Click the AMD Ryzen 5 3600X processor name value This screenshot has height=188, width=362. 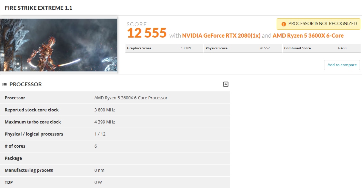131,98
